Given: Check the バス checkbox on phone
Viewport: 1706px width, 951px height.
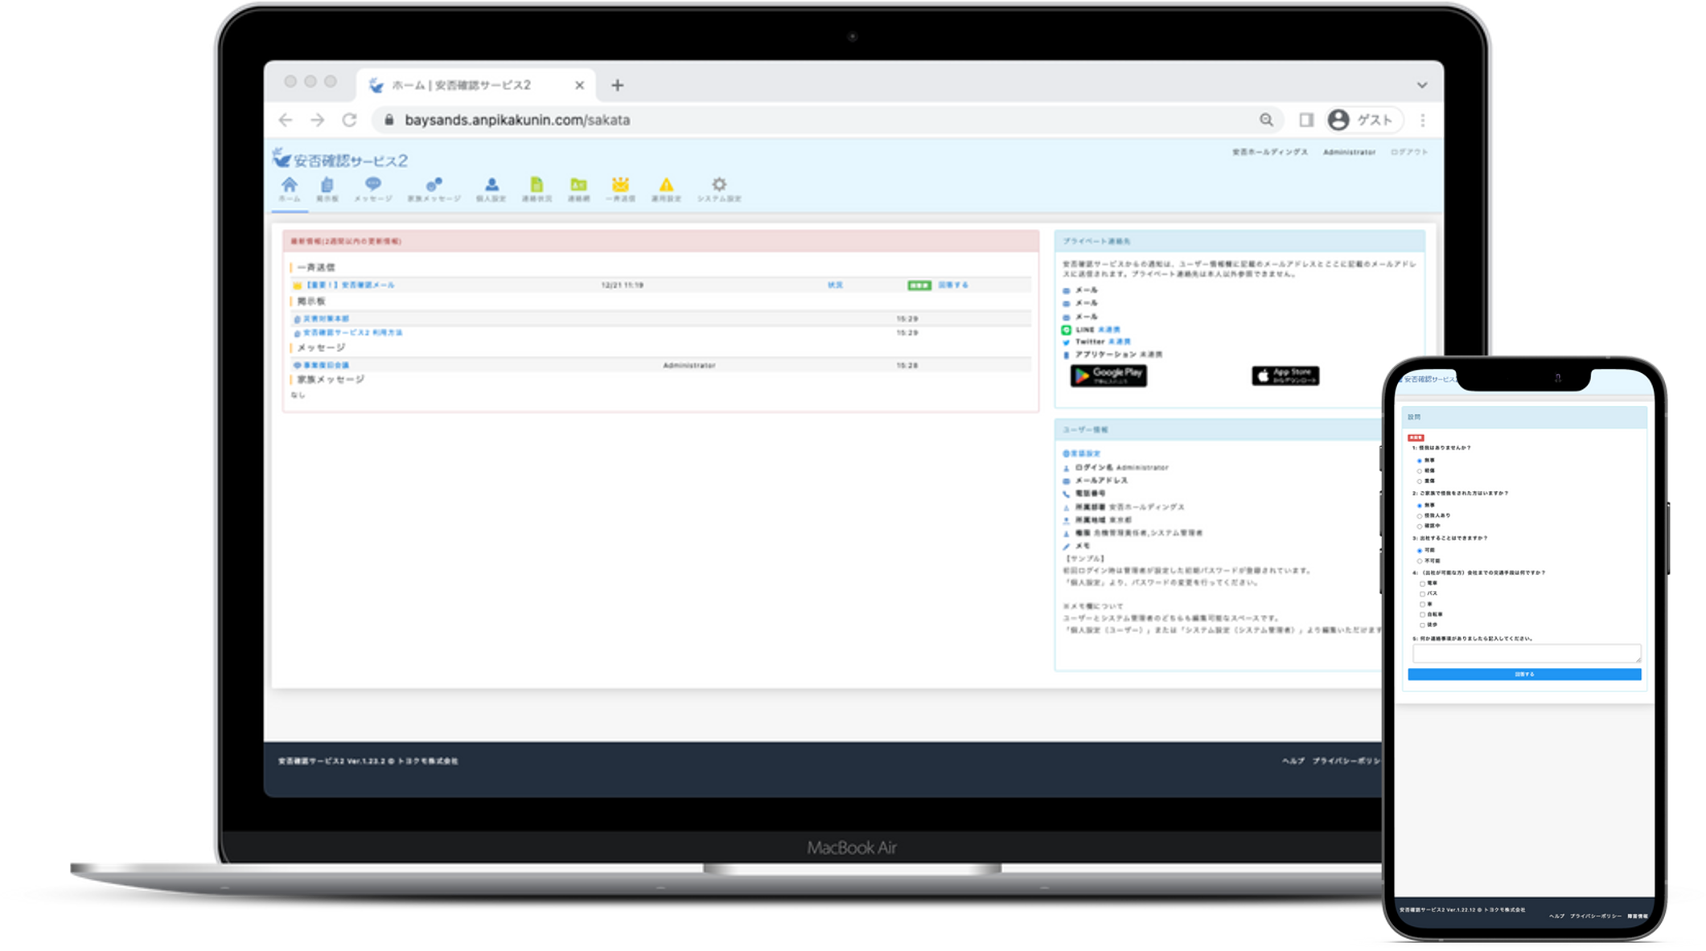Looking at the screenshot, I should tap(1422, 594).
